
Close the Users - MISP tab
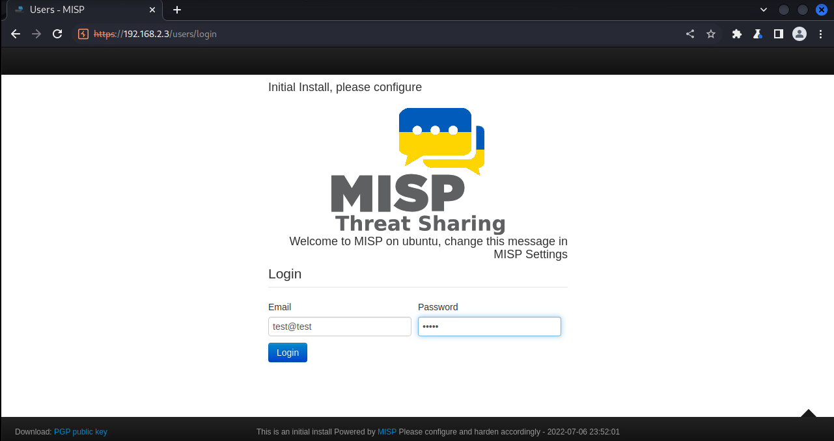click(x=153, y=10)
